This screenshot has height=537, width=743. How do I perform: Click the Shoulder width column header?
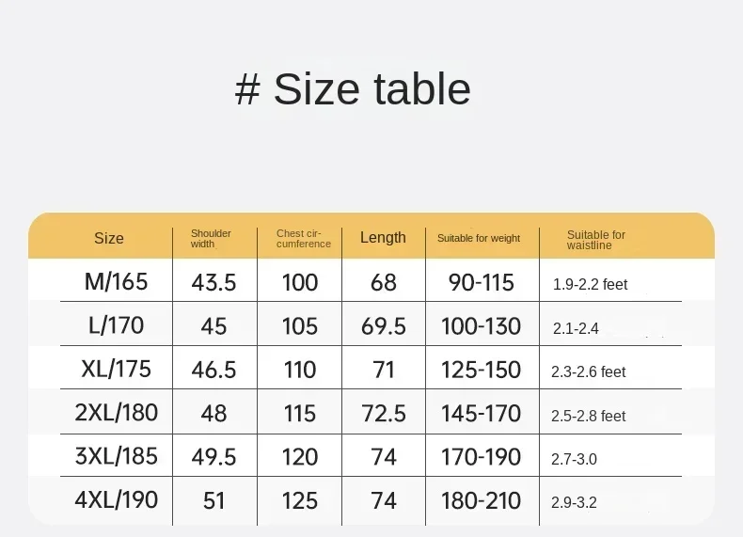pos(211,238)
